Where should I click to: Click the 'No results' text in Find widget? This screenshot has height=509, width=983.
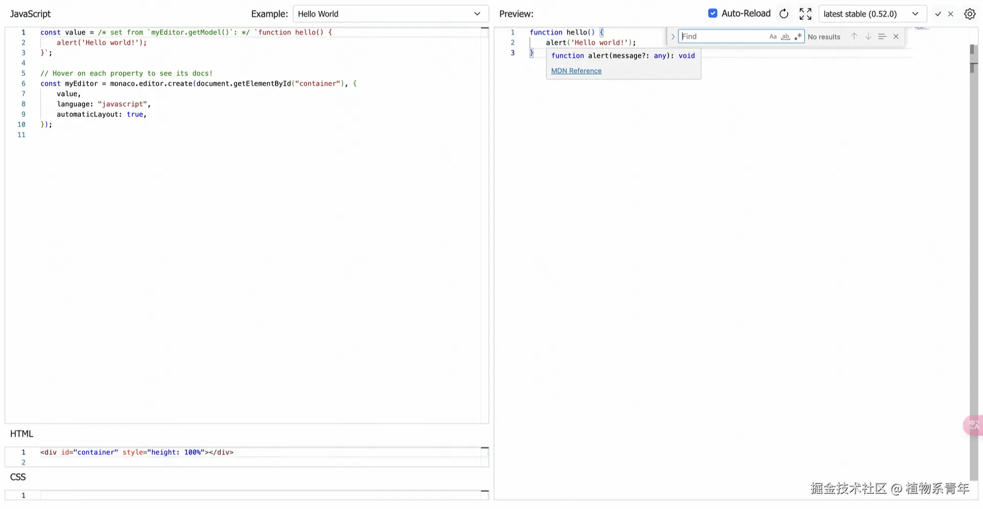(824, 37)
